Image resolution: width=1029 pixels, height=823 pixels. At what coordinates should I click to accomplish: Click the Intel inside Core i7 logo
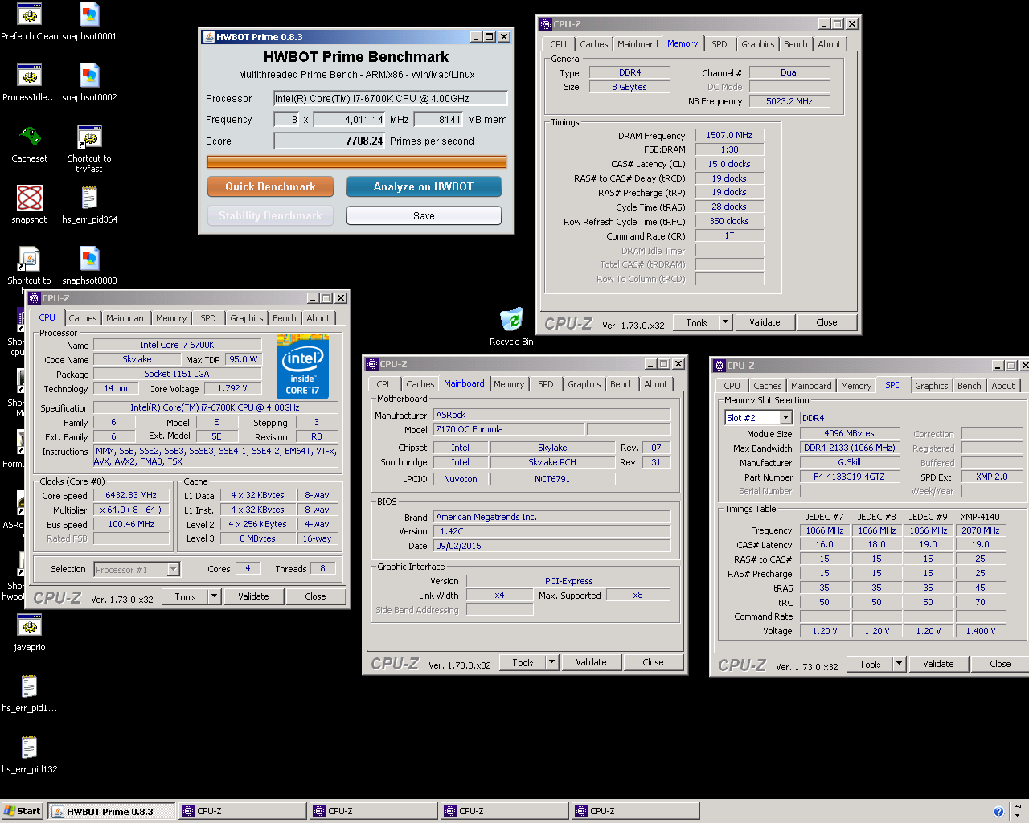(302, 367)
